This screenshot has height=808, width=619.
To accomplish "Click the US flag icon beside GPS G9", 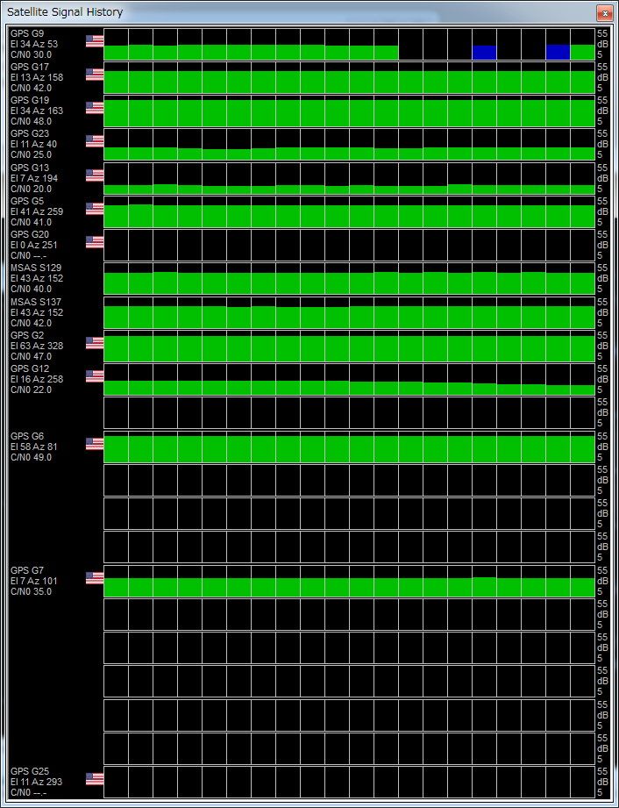I will pos(95,41).
